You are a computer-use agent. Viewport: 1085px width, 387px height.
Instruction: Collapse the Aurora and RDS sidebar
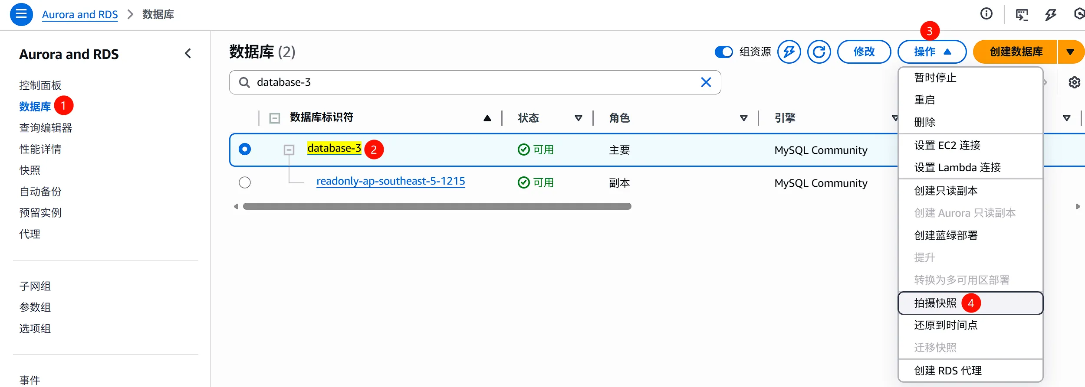click(188, 54)
